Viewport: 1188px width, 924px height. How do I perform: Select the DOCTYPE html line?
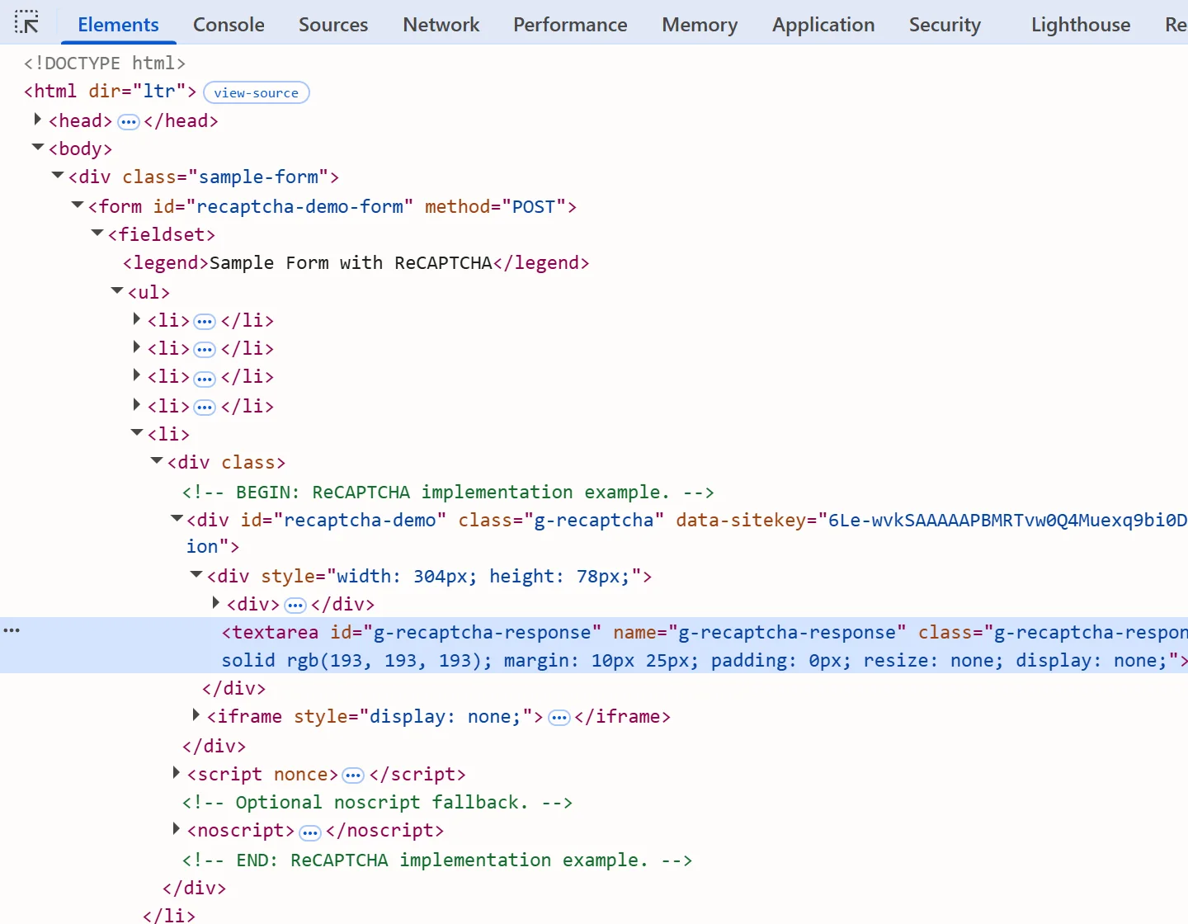(105, 64)
